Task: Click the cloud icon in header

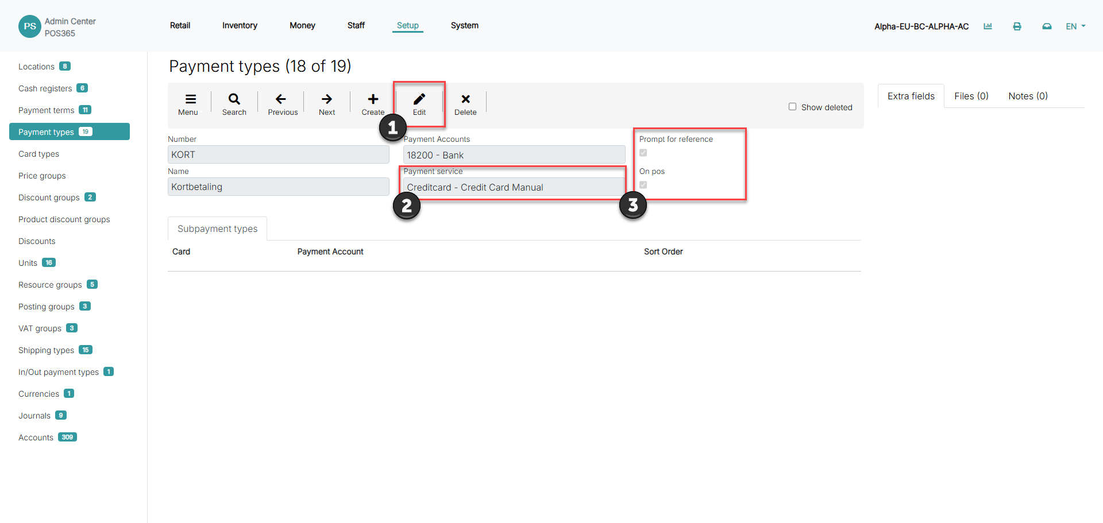Action: click(x=1047, y=26)
